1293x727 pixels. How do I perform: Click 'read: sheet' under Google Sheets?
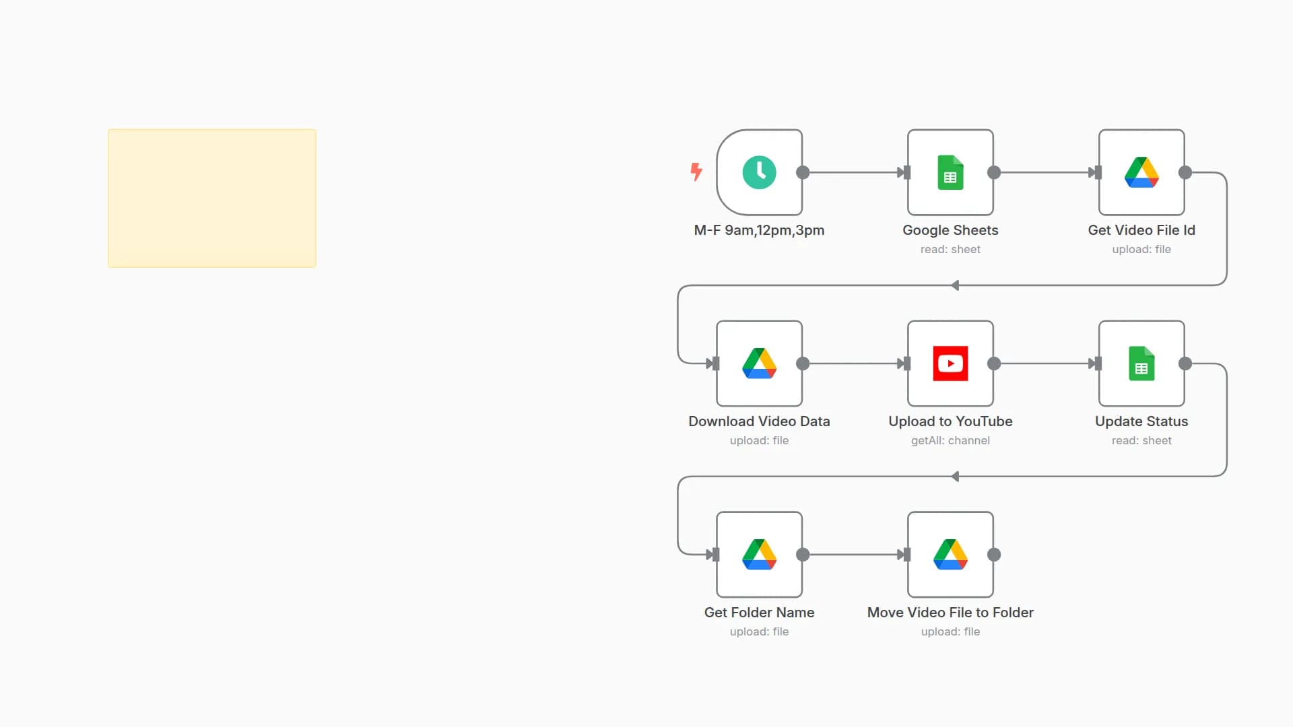[950, 249]
